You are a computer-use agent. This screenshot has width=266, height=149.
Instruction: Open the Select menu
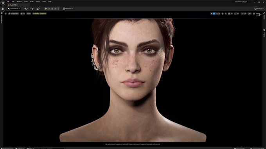point(38,2)
